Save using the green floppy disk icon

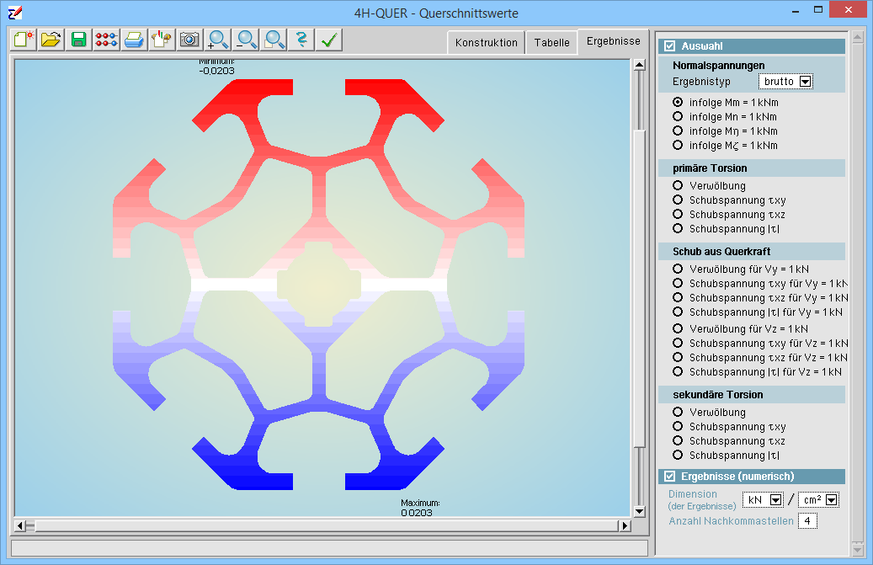click(x=79, y=40)
